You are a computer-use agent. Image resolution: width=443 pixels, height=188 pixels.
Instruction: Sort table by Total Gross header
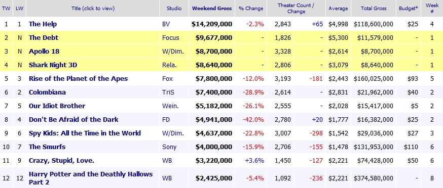point(374,9)
